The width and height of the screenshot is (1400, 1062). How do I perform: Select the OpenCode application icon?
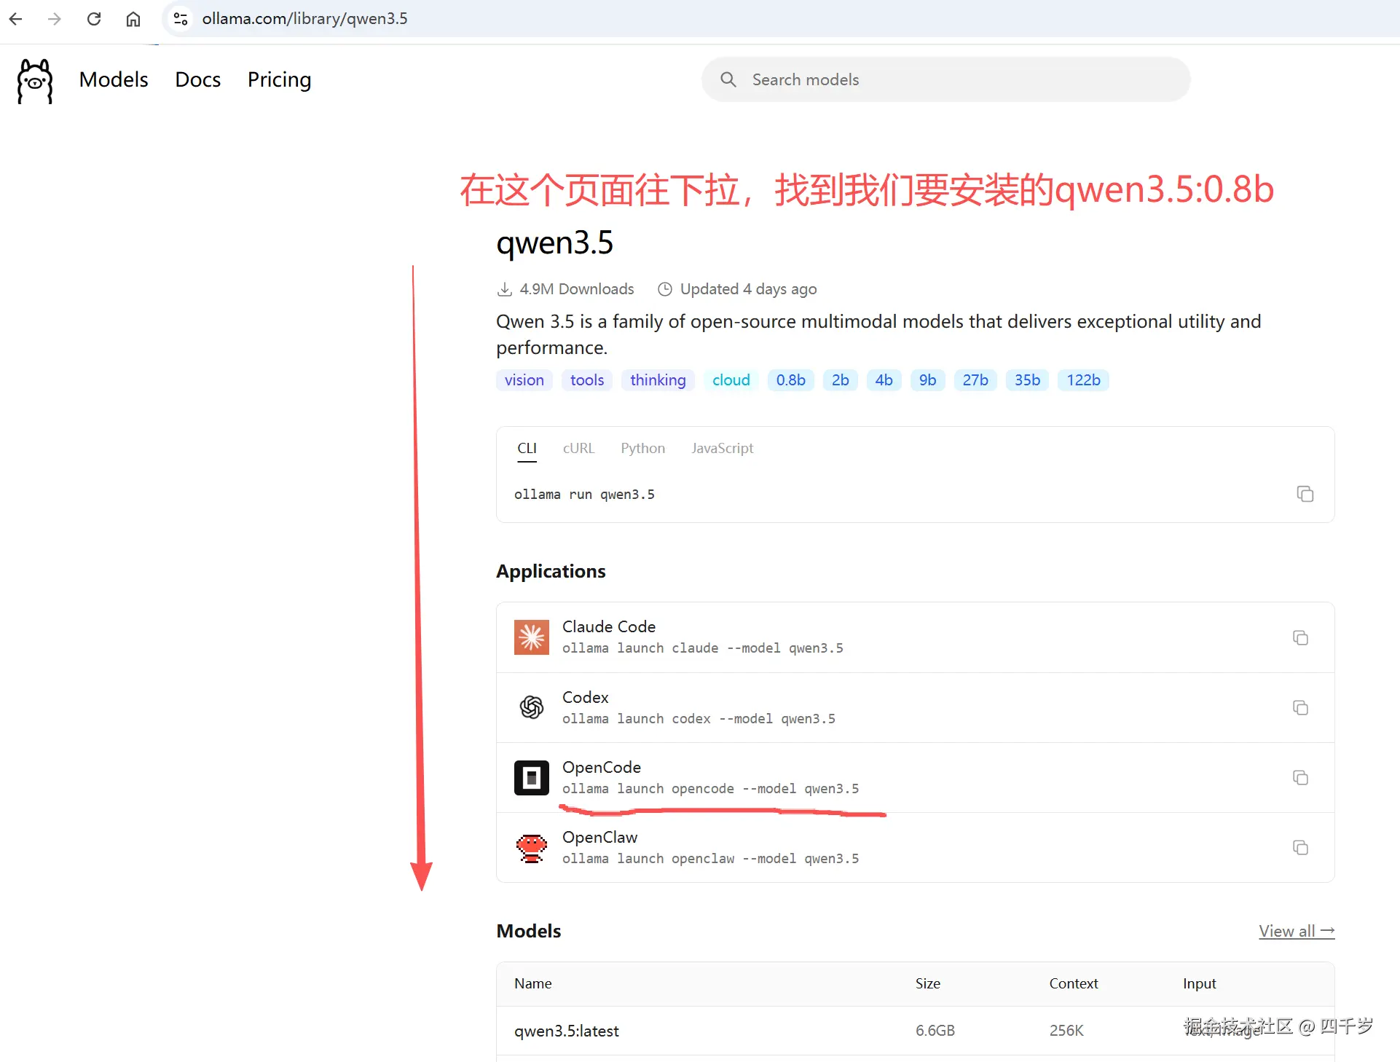pos(531,777)
